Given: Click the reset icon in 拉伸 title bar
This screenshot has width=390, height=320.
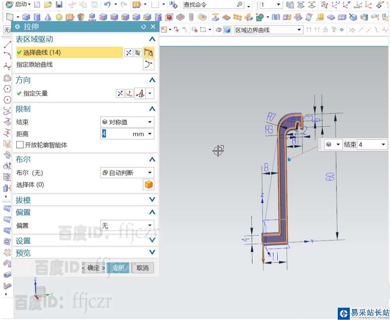Looking at the screenshot, I should coord(144,27).
